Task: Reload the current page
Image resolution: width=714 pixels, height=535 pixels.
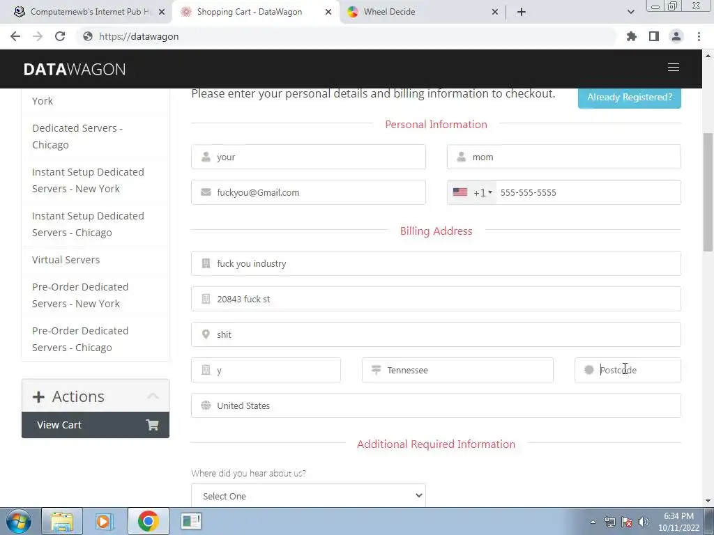Action: click(60, 36)
